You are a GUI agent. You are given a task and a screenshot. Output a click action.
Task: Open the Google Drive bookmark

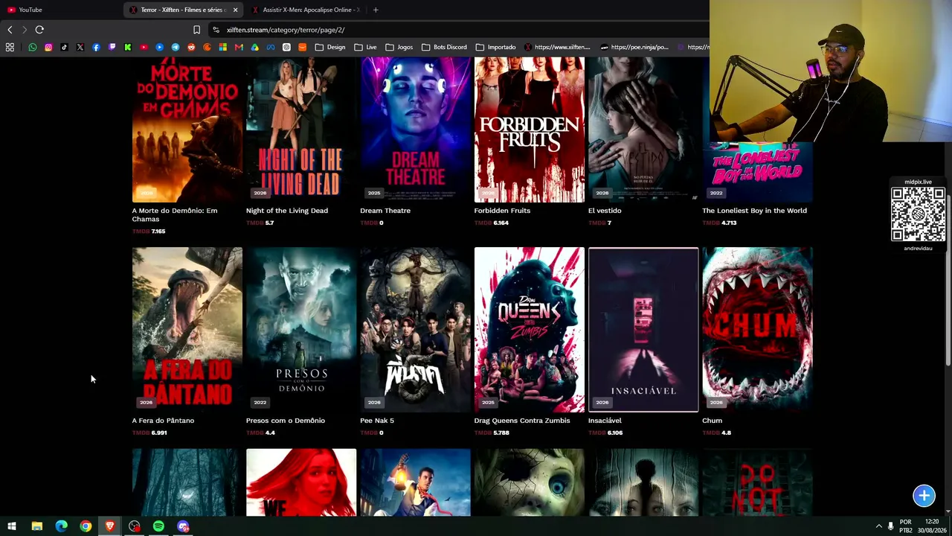pyautogui.click(x=254, y=47)
